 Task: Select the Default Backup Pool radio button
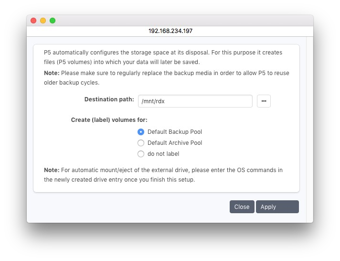click(141, 132)
